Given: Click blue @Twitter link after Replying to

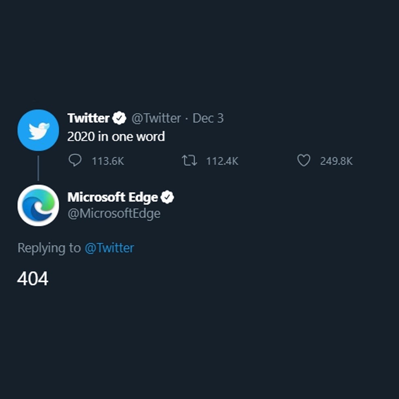Looking at the screenshot, I should pos(109,248).
